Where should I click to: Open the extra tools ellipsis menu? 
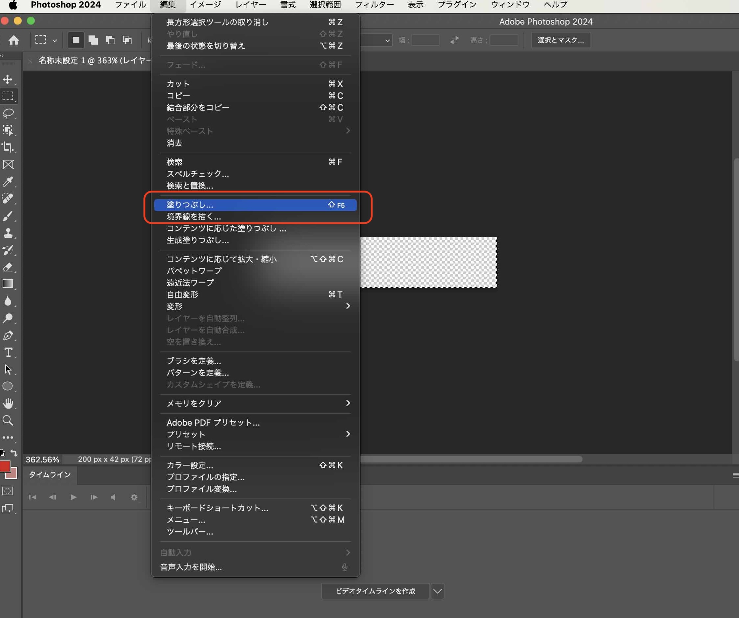[8, 438]
